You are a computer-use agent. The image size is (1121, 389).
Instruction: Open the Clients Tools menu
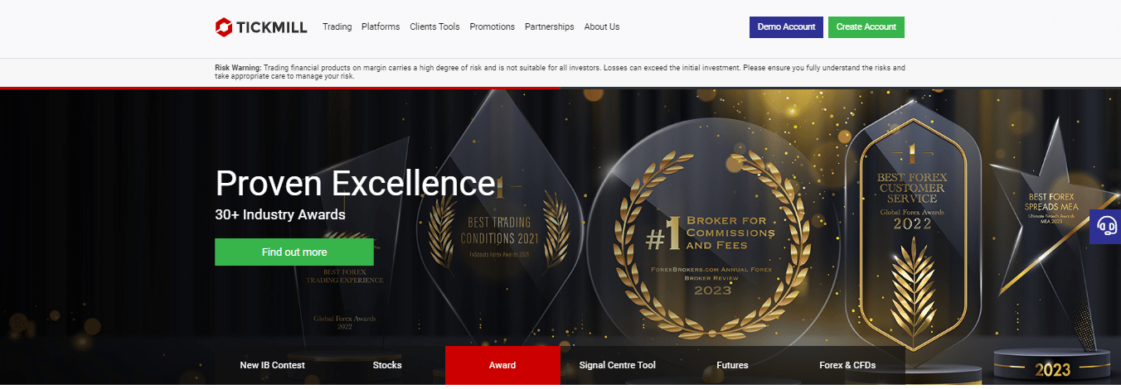point(434,26)
